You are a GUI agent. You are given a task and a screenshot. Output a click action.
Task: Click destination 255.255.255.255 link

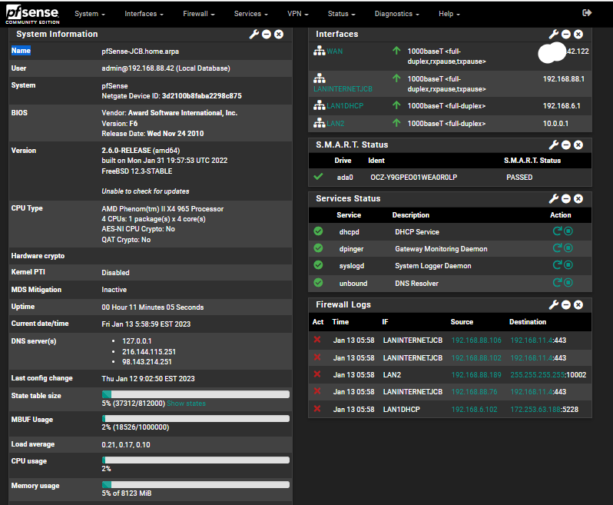[x=538, y=375]
